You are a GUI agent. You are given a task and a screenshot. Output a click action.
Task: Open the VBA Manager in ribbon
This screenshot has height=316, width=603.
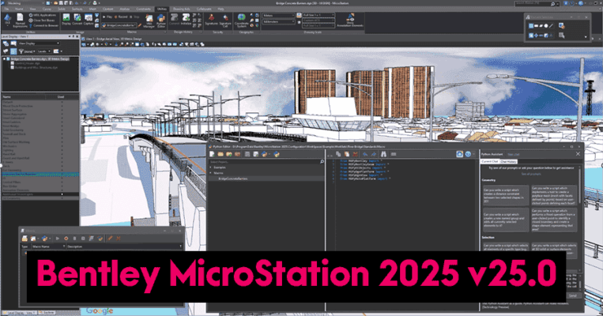149,21
